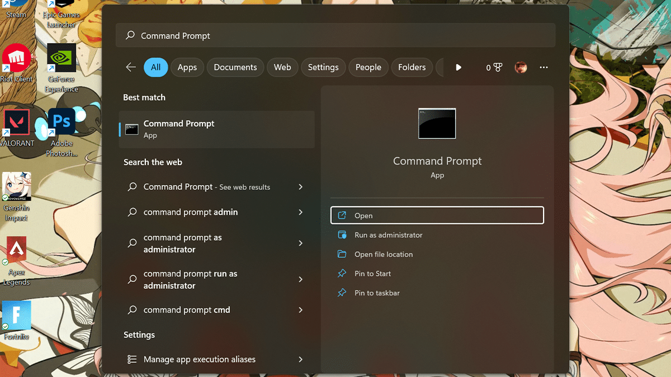The height and width of the screenshot is (377, 671).
Task: Click the user profile avatar icon
Action: click(x=521, y=68)
